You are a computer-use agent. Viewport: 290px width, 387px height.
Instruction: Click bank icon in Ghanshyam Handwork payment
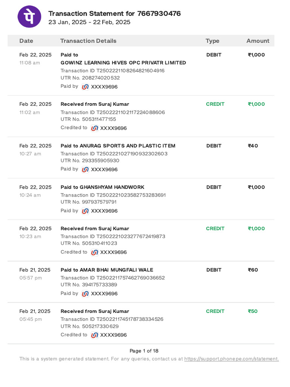click(x=85, y=211)
